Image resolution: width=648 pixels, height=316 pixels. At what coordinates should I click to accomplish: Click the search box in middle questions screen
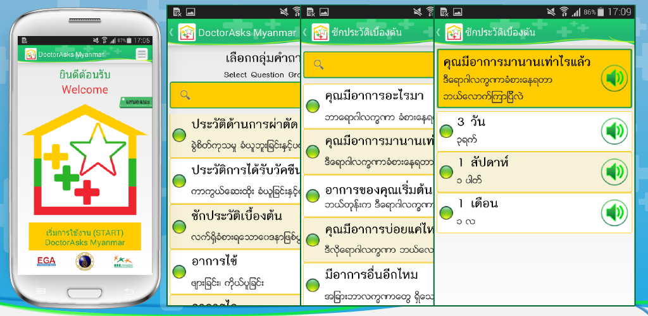click(x=369, y=64)
